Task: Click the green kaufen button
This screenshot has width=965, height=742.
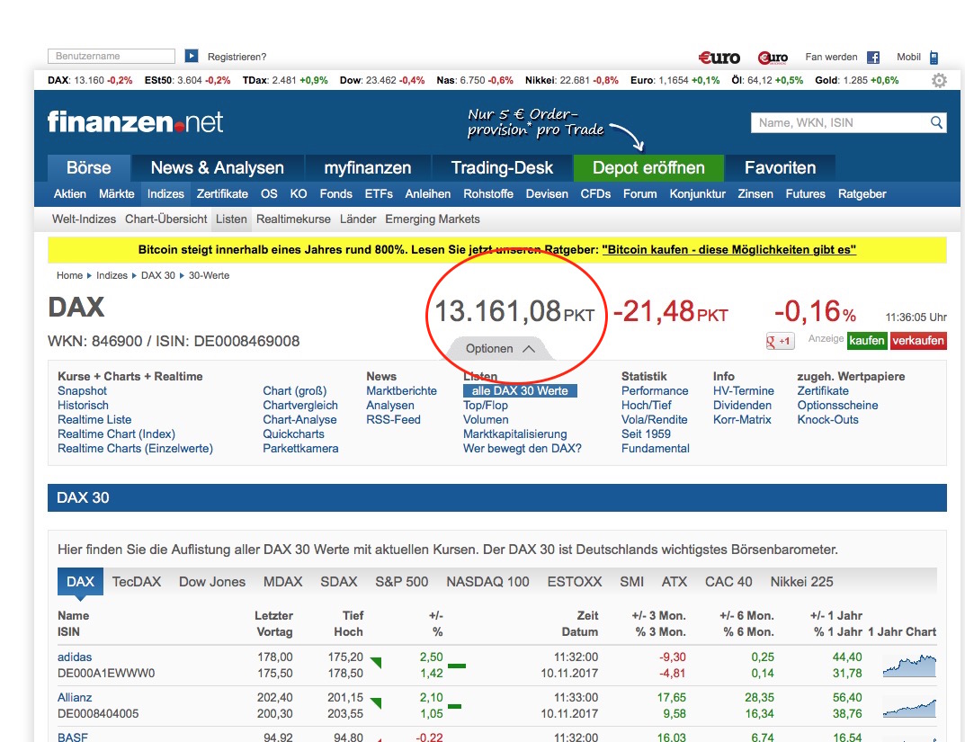Action: [867, 341]
